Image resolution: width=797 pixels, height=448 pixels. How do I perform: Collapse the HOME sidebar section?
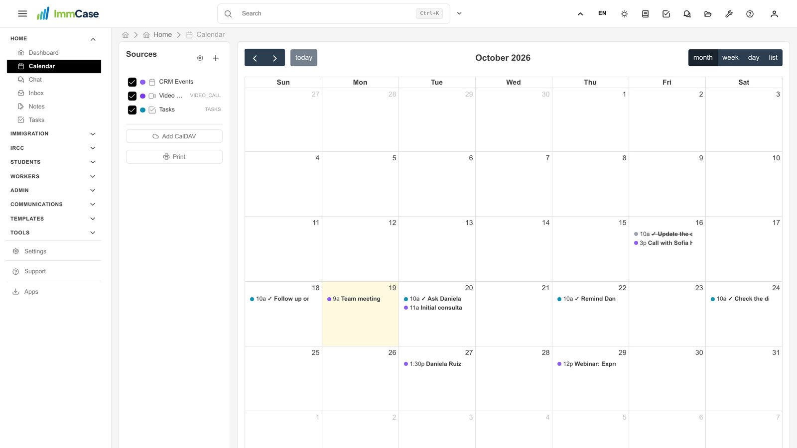(x=54, y=39)
